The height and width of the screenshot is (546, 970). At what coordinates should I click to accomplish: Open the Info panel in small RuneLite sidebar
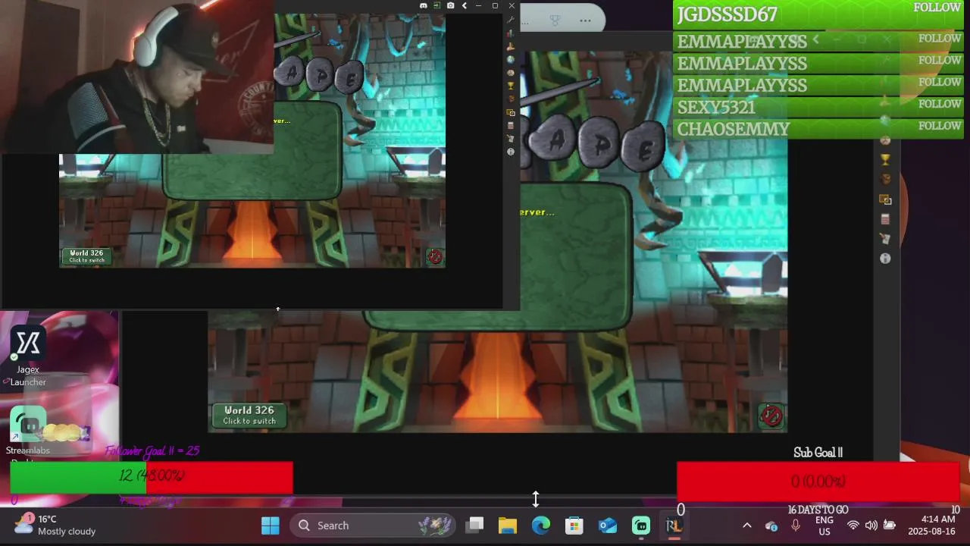[510, 152]
